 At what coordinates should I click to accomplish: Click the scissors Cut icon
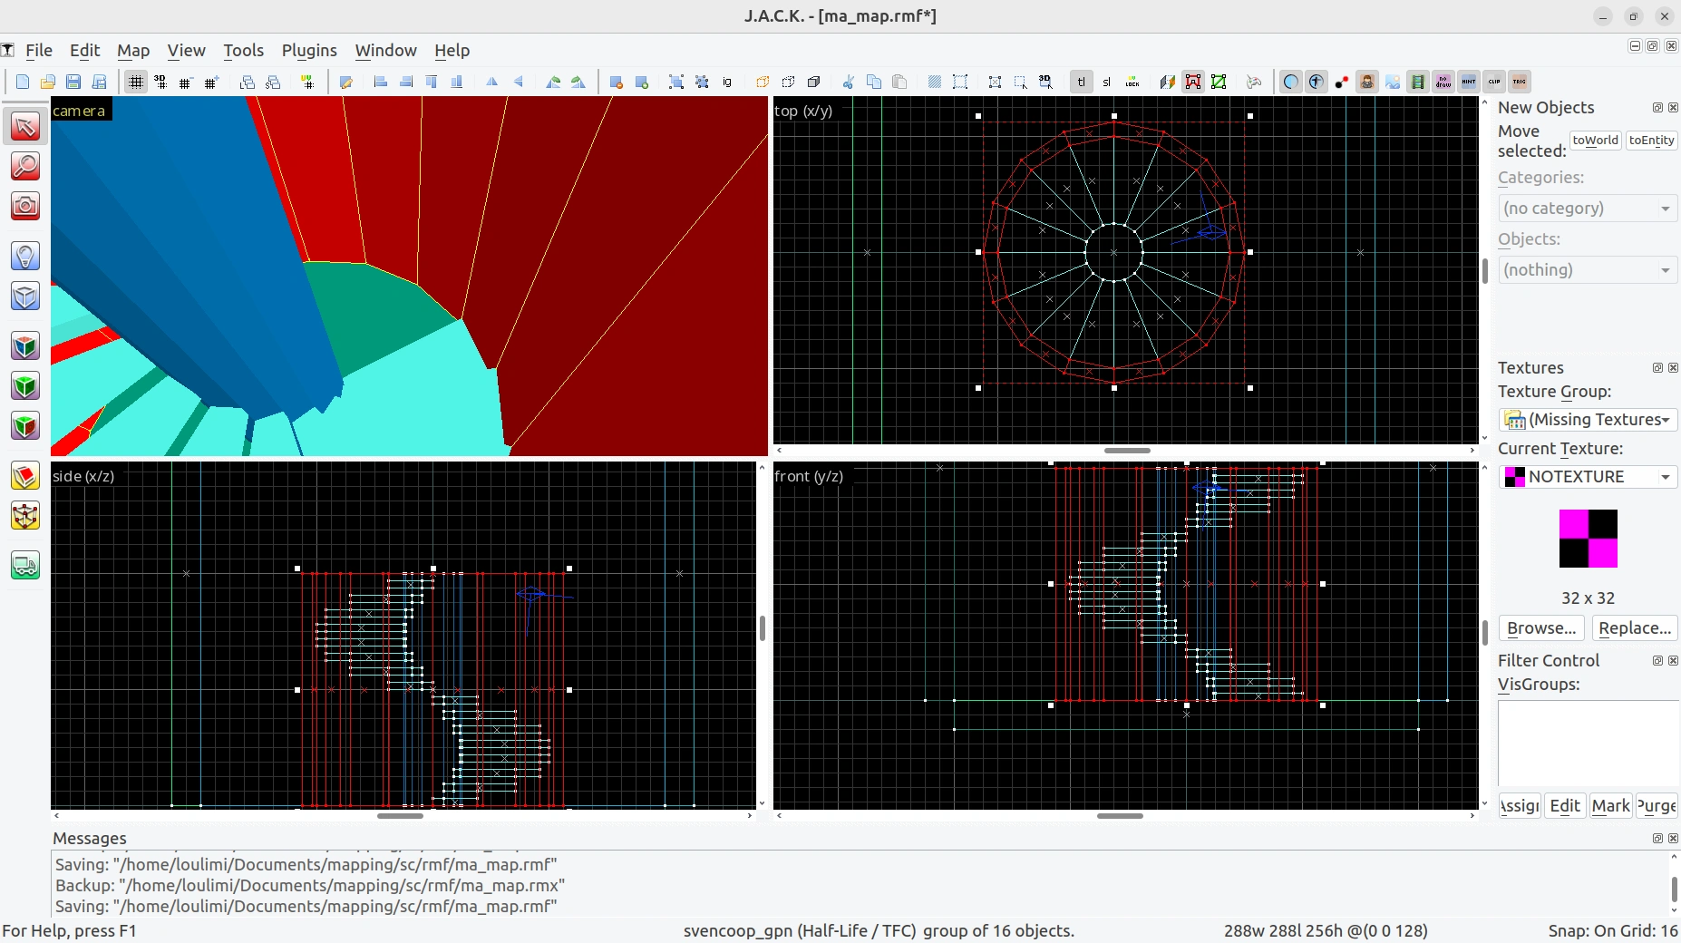click(x=849, y=82)
